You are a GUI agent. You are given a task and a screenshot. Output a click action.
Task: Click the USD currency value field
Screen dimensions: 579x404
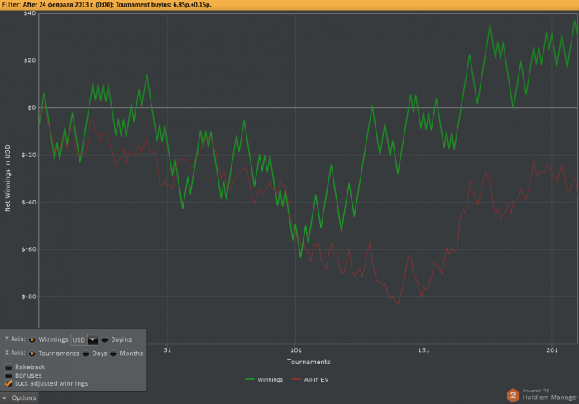coord(79,339)
